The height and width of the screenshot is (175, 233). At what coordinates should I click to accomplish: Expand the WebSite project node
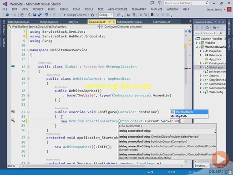pos(197,43)
